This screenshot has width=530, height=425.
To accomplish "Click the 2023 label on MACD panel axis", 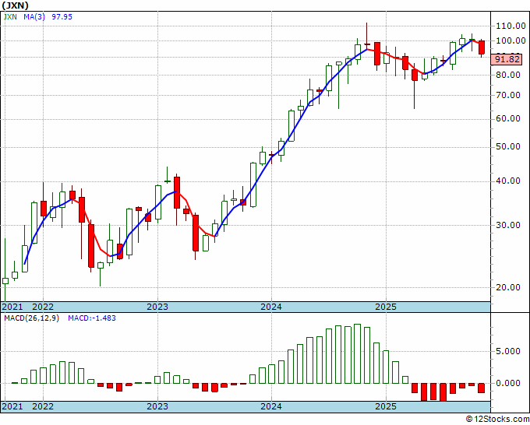I will [x=157, y=406].
